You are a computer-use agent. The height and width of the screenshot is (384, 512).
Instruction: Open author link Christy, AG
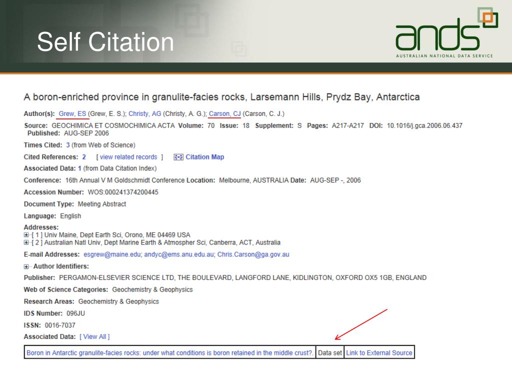point(144,113)
